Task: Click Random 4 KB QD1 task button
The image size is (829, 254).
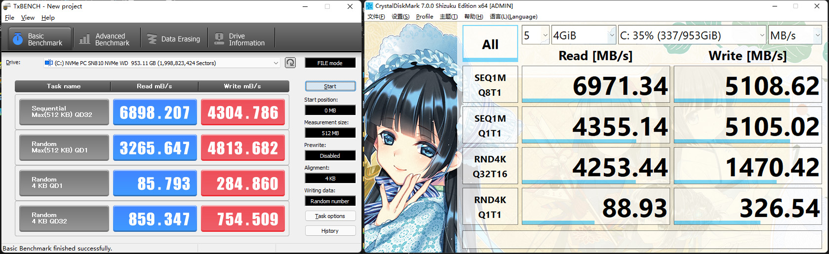Action: (x=64, y=183)
